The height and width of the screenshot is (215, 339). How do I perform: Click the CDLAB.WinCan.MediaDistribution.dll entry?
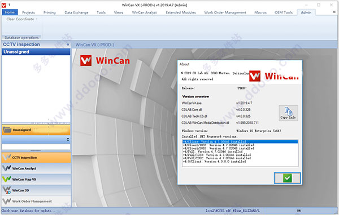pos(205,123)
